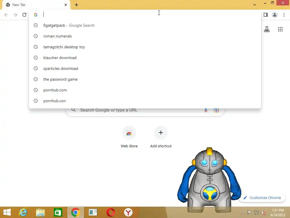The image size is (290, 218).
Task: Choose the password game suggestion
Action: pyautogui.click(x=145, y=79)
